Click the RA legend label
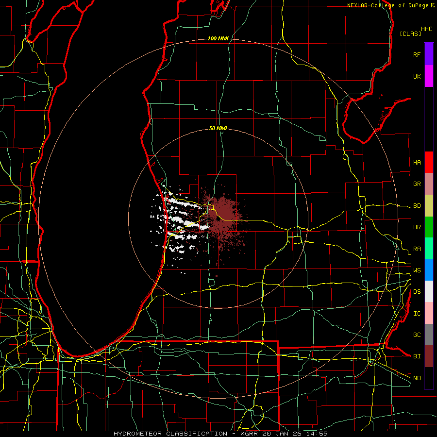The width and height of the screenshot is (437, 437). click(x=417, y=249)
